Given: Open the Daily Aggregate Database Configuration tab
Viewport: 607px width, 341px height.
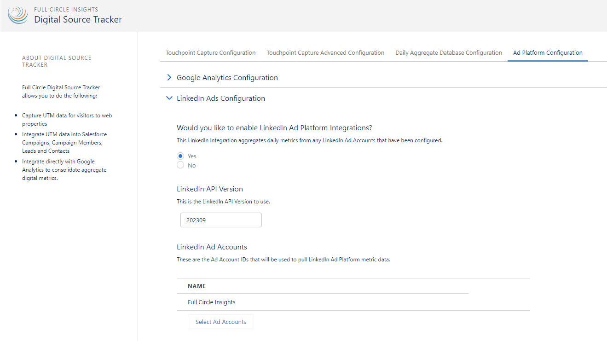Looking at the screenshot, I should pos(449,53).
